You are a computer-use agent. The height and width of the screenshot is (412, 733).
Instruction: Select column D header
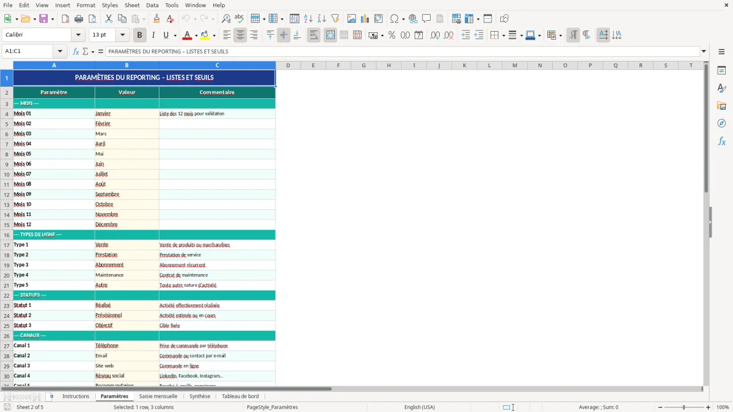pyautogui.click(x=288, y=65)
